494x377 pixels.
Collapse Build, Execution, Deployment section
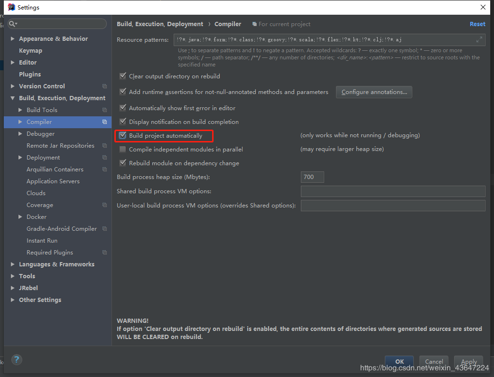[13, 98]
